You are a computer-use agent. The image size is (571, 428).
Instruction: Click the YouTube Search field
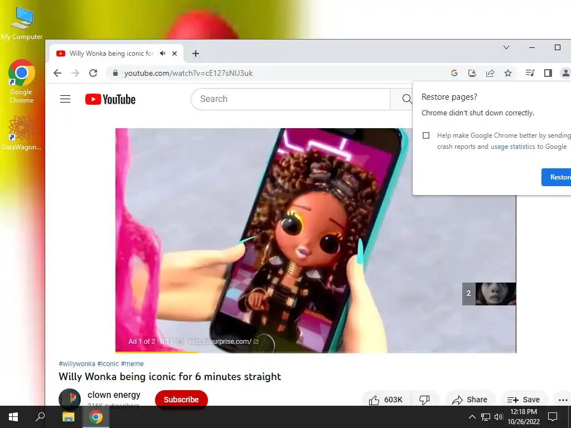pyautogui.click(x=291, y=99)
